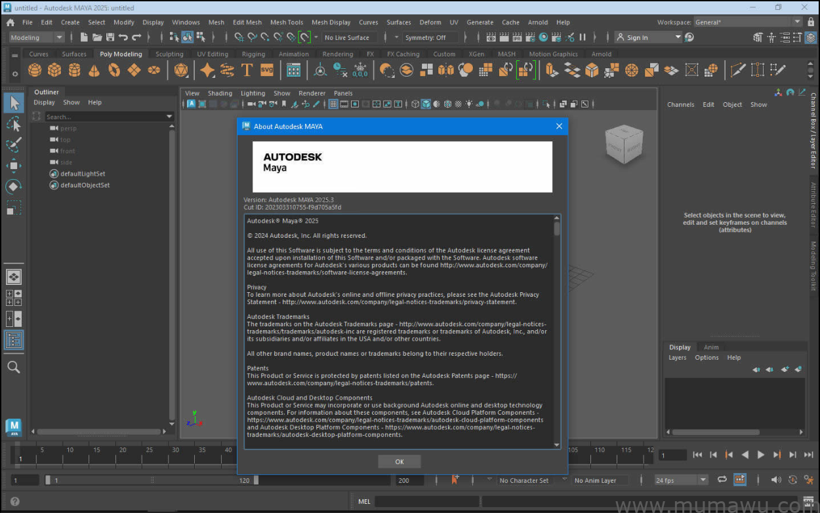Toggle the audio speaker icon on the range bar

(x=776, y=480)
